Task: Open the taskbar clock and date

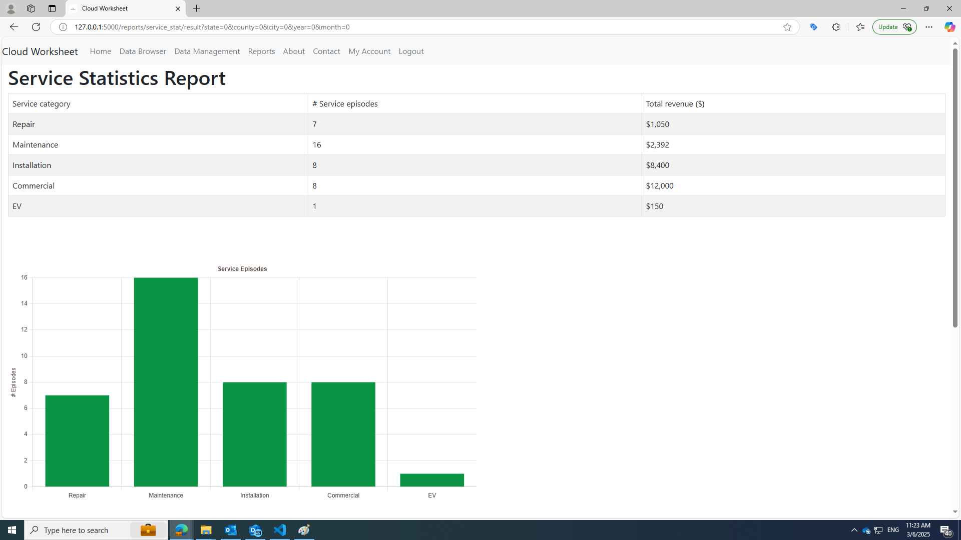Action: (918, 530)
